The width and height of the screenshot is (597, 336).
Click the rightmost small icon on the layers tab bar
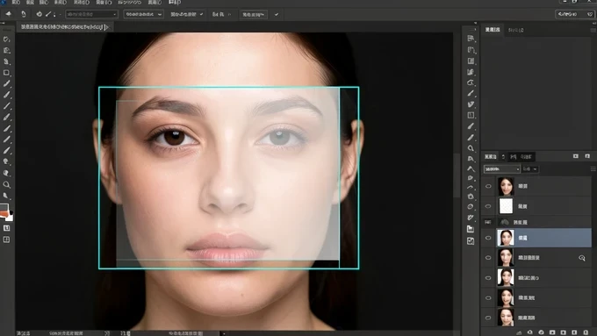click(x=587, y=156)
